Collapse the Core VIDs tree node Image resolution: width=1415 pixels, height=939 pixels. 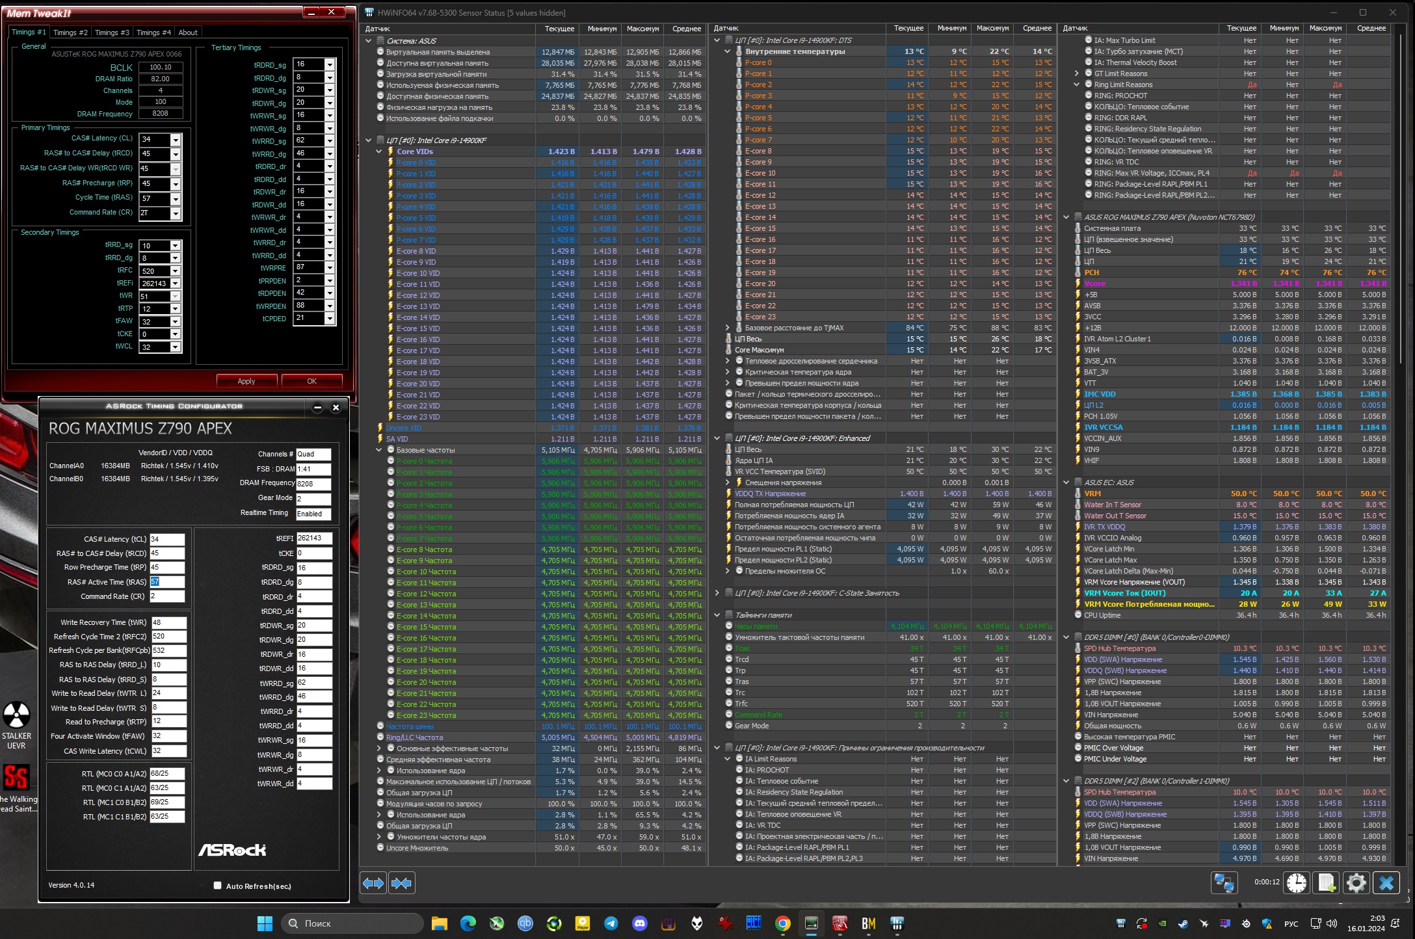[x=379, y=152]
